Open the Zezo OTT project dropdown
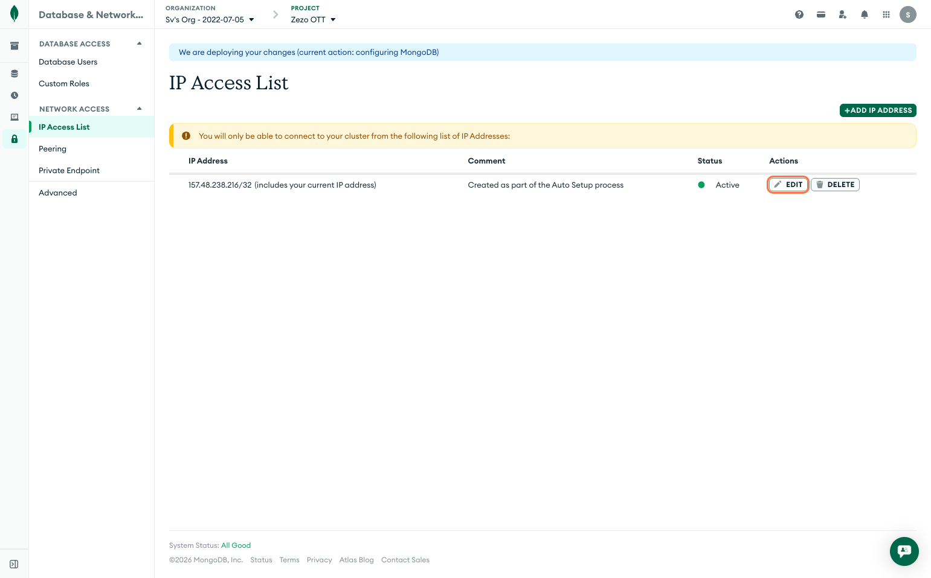This screenshot has width=931, height=578. tap(313, 19)
